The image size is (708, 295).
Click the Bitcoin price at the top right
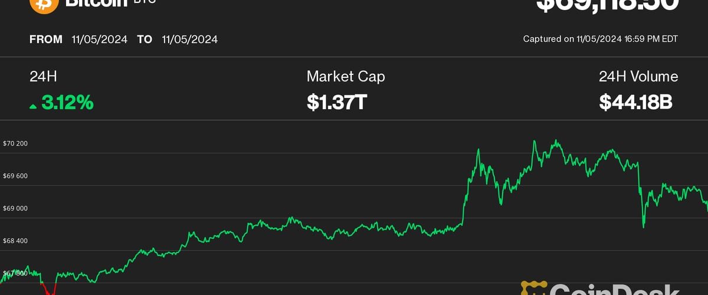(x=607, y=5)
